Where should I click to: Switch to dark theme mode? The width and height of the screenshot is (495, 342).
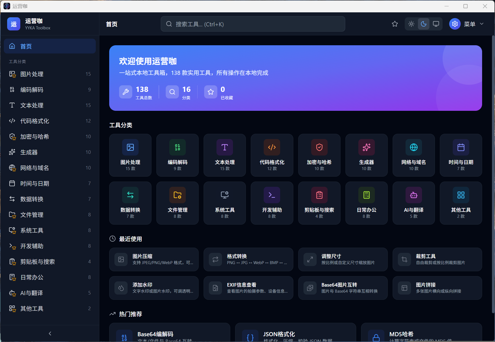(424, 24)
